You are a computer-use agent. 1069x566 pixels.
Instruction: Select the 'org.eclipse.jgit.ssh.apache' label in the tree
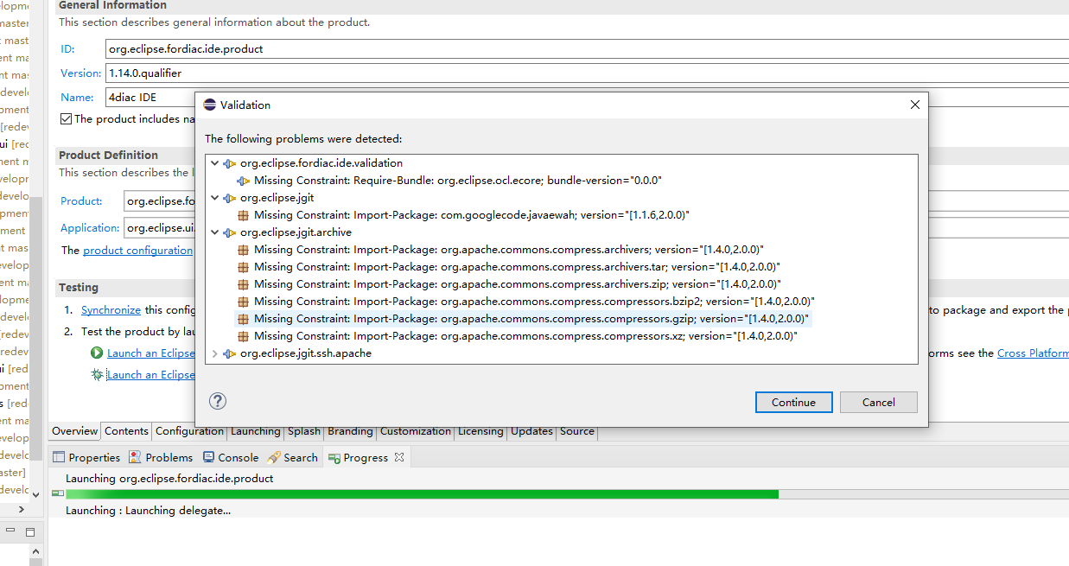pyautogui.click(x=306, y=353)
